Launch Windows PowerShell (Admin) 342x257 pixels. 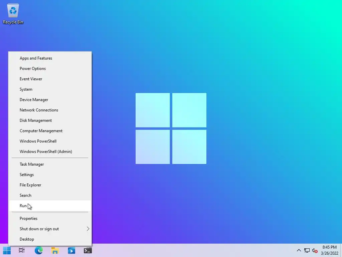click(50, 152)
